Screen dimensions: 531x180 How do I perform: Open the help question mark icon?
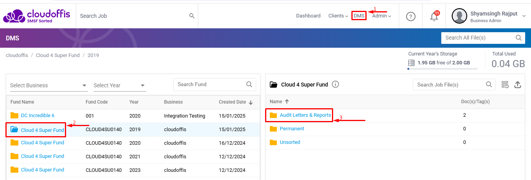(411, 16)
